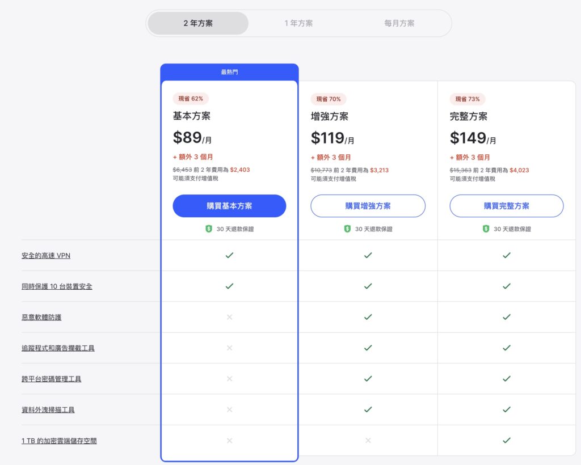Click the $119/月 price
The height and width of the screenshot is (465, 581).
(332, 138)
